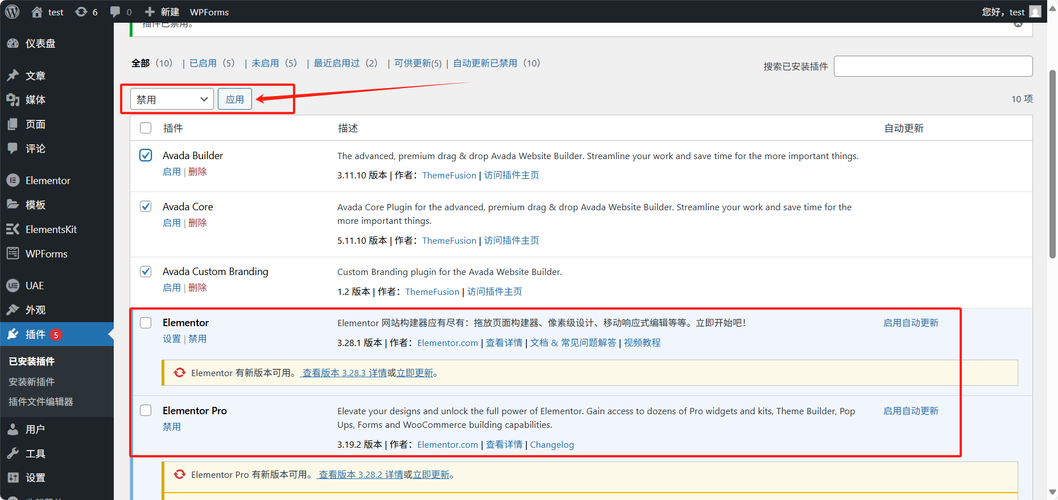Open the 仪表盘 dashboard icon
Viewport: 1058px width, 500px height.
point(13,44)
